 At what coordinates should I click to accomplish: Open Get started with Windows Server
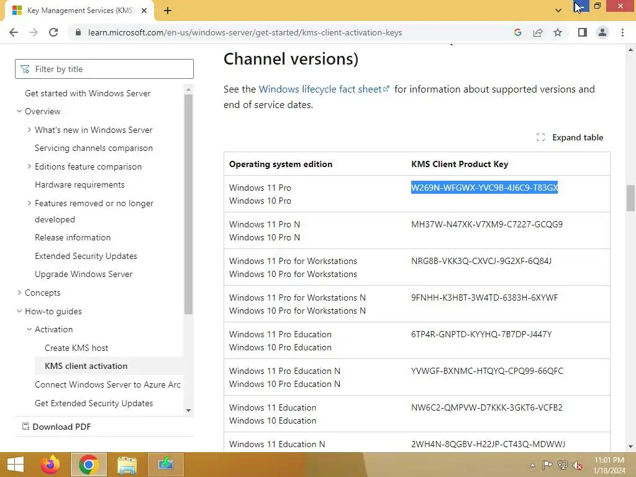tap(88, 93)
